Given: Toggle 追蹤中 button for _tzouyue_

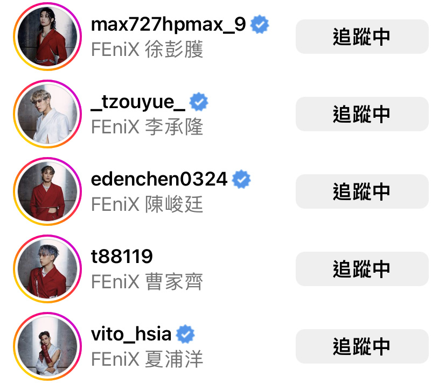Looking at the screenshot, I should pyautogui.click(x=362, y=114).
